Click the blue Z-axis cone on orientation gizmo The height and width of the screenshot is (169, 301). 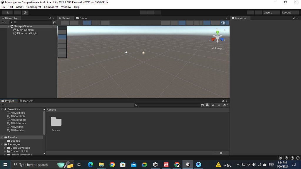click(x=222, y=39)
